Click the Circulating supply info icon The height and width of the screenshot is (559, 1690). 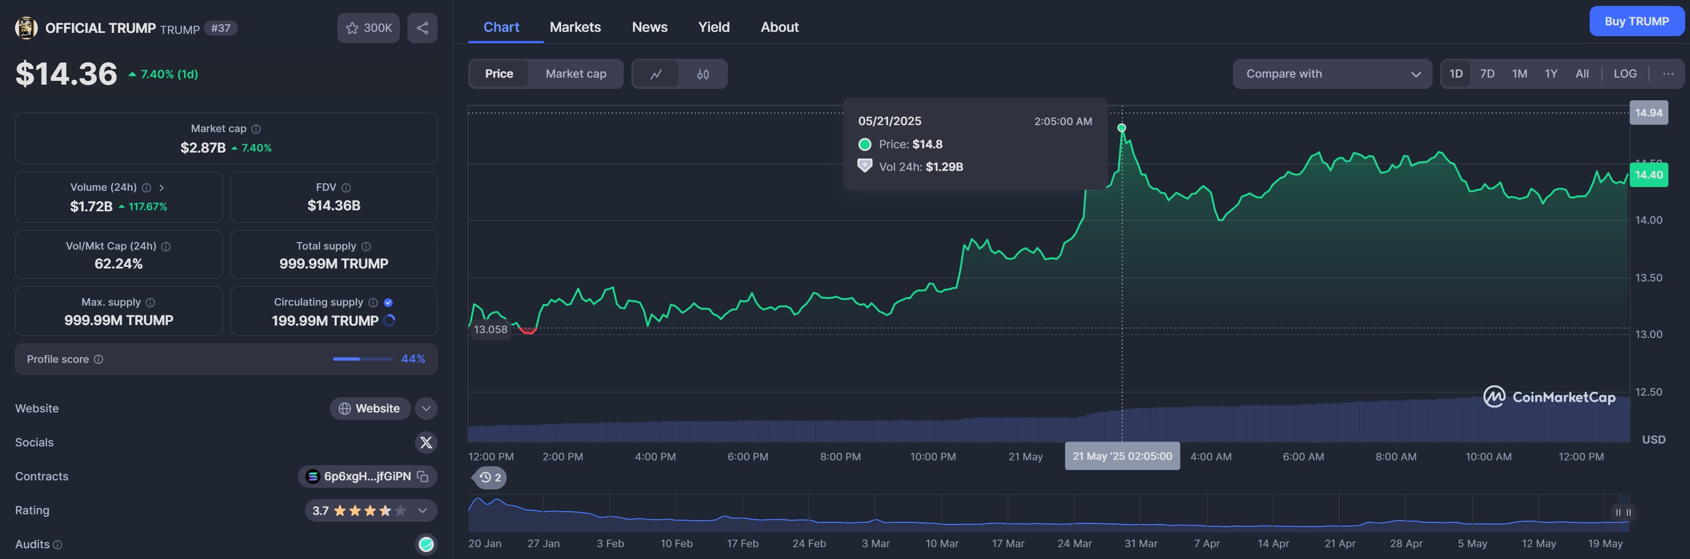pos(373,303)
